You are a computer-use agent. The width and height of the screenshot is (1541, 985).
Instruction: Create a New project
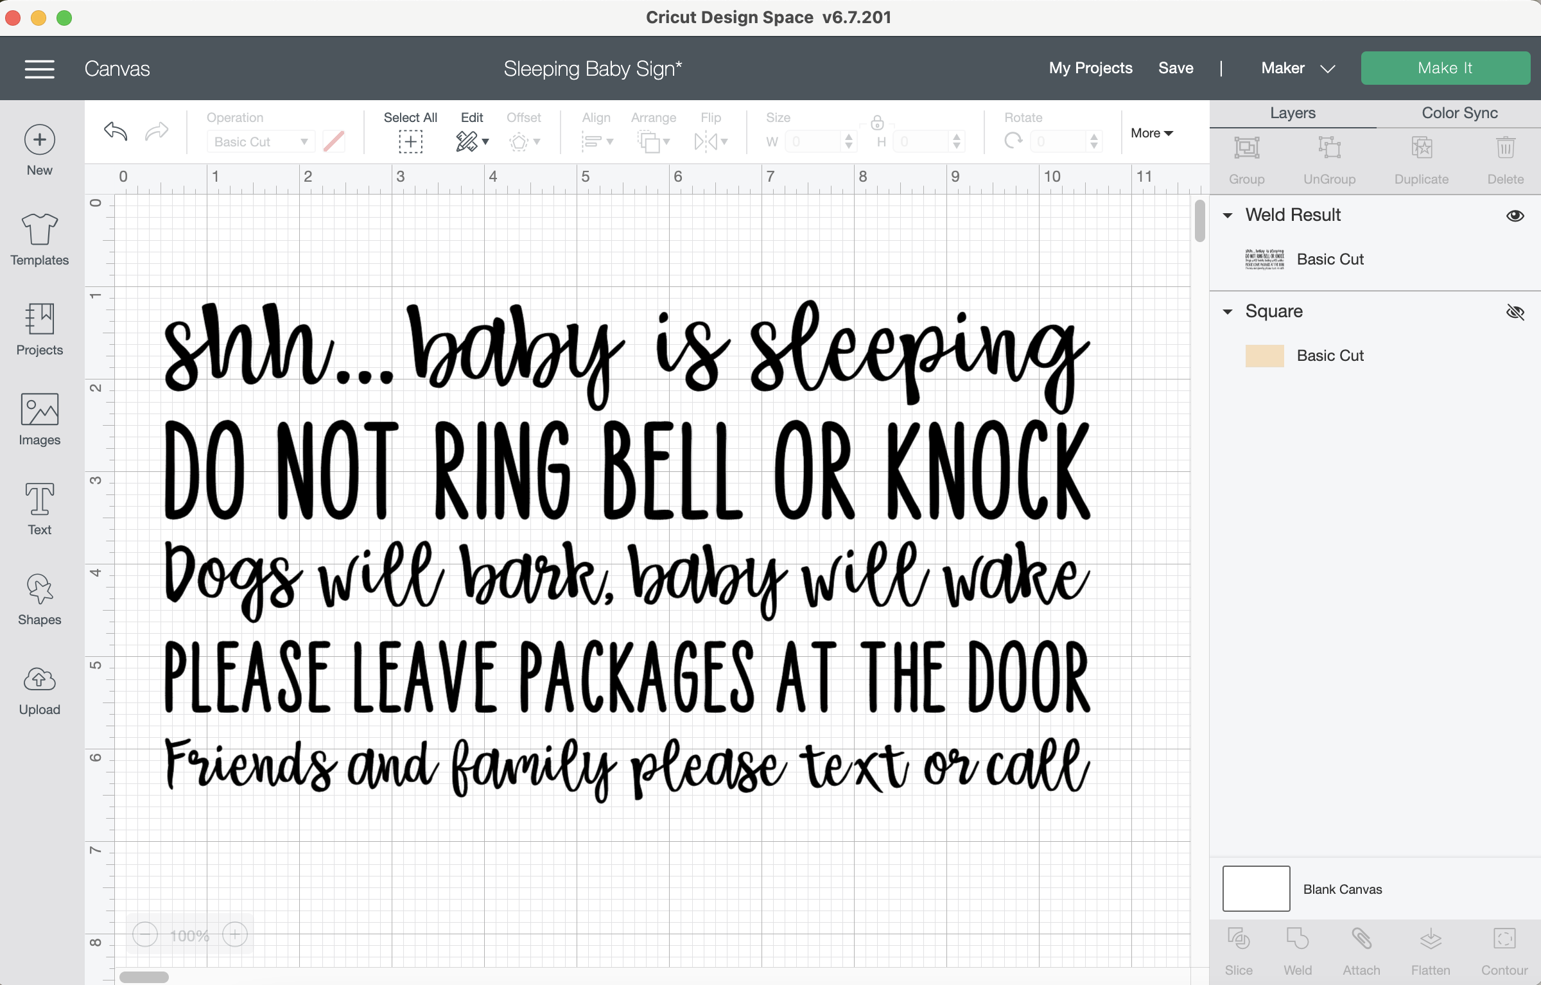pos(39,151)
